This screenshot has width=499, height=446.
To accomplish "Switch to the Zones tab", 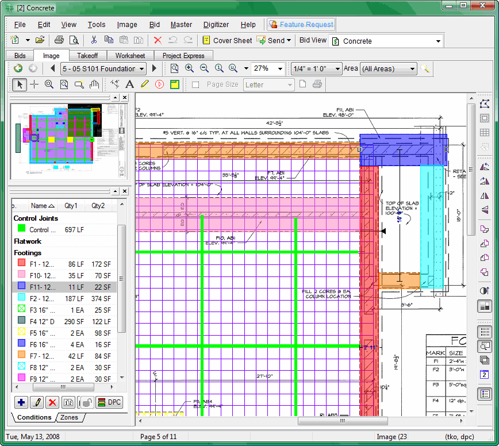I will (69, 417).
